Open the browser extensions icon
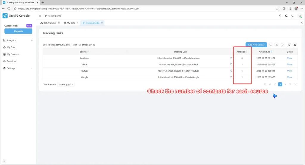The height and width of the screenshot is (165, 305). (284, 9)
